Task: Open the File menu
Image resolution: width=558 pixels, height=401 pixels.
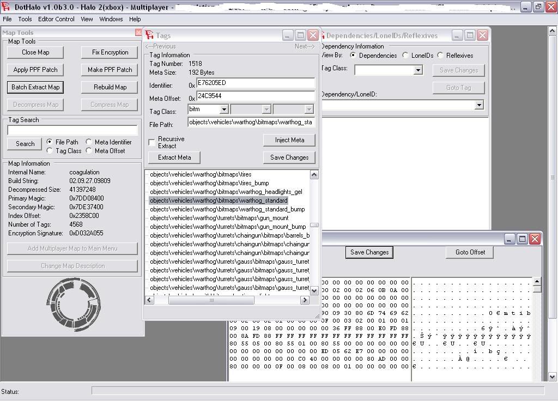Action: tap(7, 19)
